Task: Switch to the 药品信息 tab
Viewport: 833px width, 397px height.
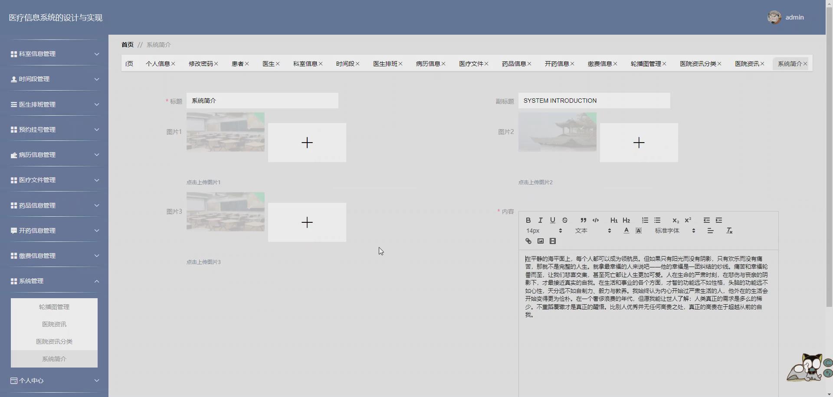Action: tap(514, 63)
